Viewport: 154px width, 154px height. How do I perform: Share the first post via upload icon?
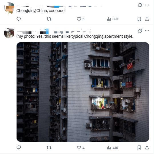(147, 19)
